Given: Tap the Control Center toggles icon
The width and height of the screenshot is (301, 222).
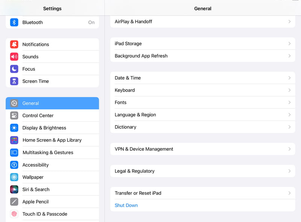Looking at the screenshot, I should click(x=14, y=115).
